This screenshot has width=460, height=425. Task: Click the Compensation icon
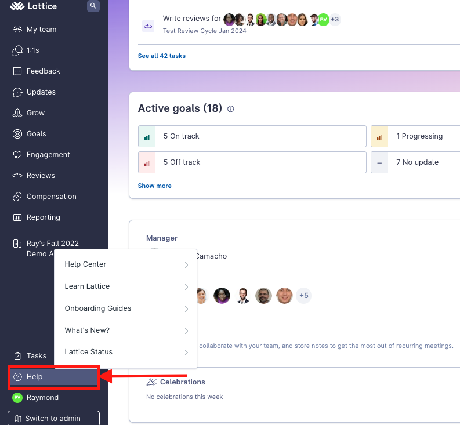coord(17,197)
